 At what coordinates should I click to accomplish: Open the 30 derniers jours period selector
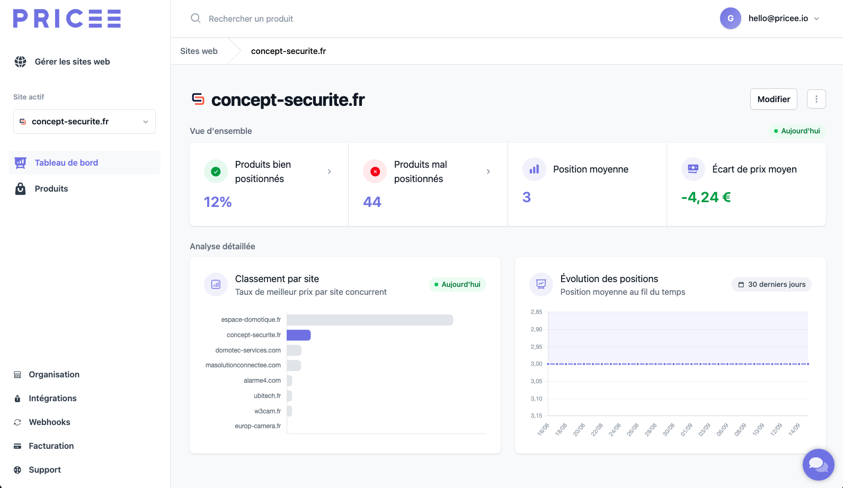(x=771, y=285)
